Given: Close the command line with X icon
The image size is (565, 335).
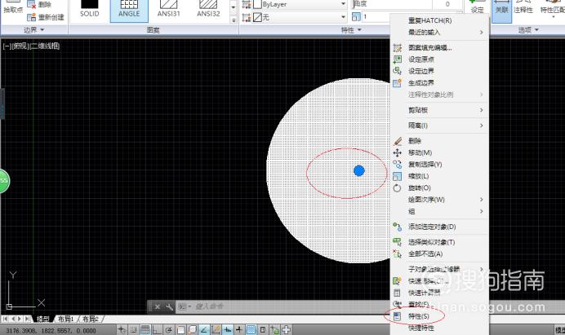Looking at the screenshot, I should point(158,307).
